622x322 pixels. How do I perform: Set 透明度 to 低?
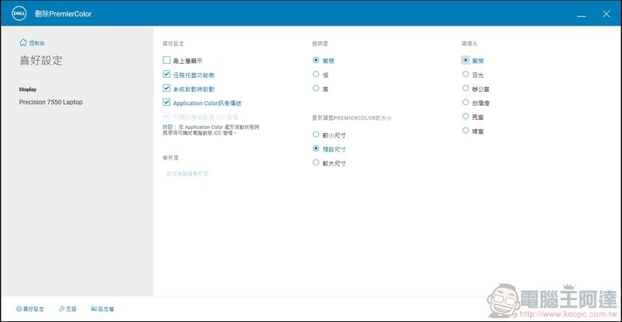[316, 74]
